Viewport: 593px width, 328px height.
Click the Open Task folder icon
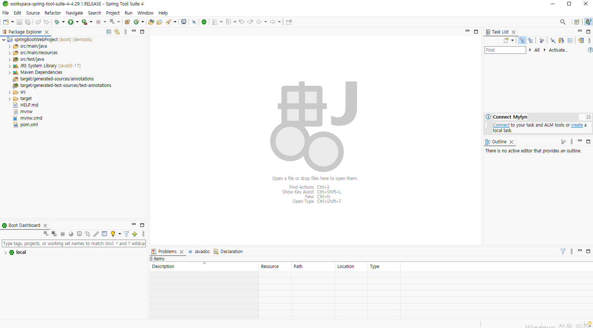[159, 22]
